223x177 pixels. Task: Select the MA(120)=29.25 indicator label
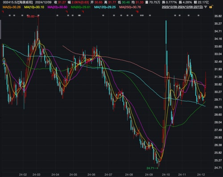(105, 7)
